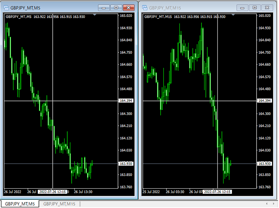Click the 164.394 crosshair price label in M15 chart

click(264, 100)
